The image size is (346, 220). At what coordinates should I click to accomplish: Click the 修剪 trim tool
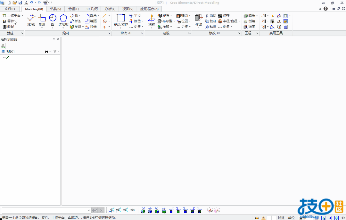click(135, 21)
